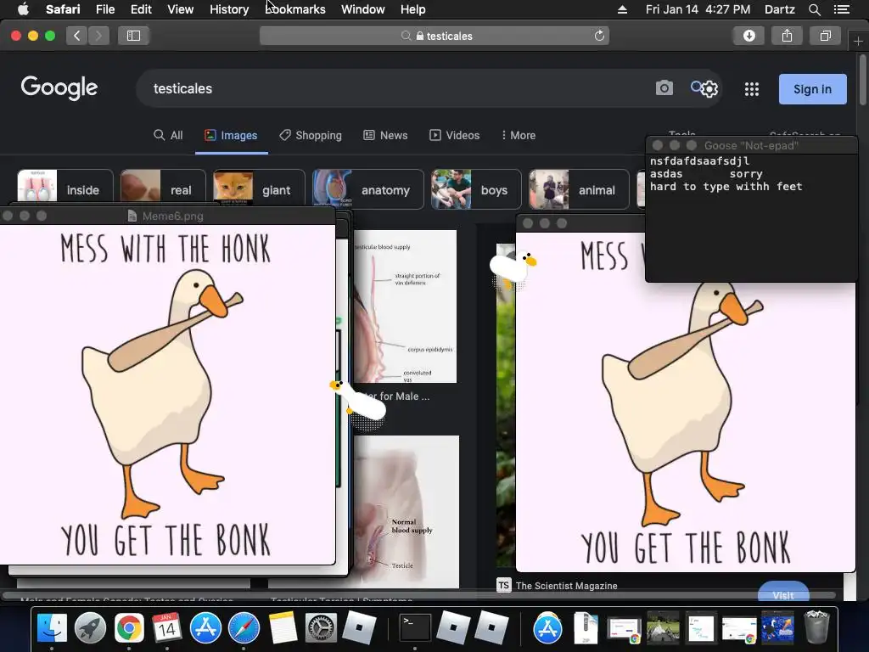Open Spotlight search in the menu bar
Viewport: 869px width, 652px height.
pyautogui.click(x=814, y=9)
